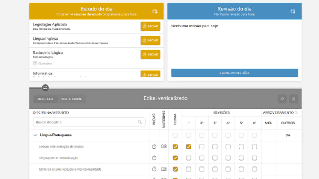Screen dimensions: 319x179
Task: Click the 0% value in Outros column
Action: coord(288,135)
